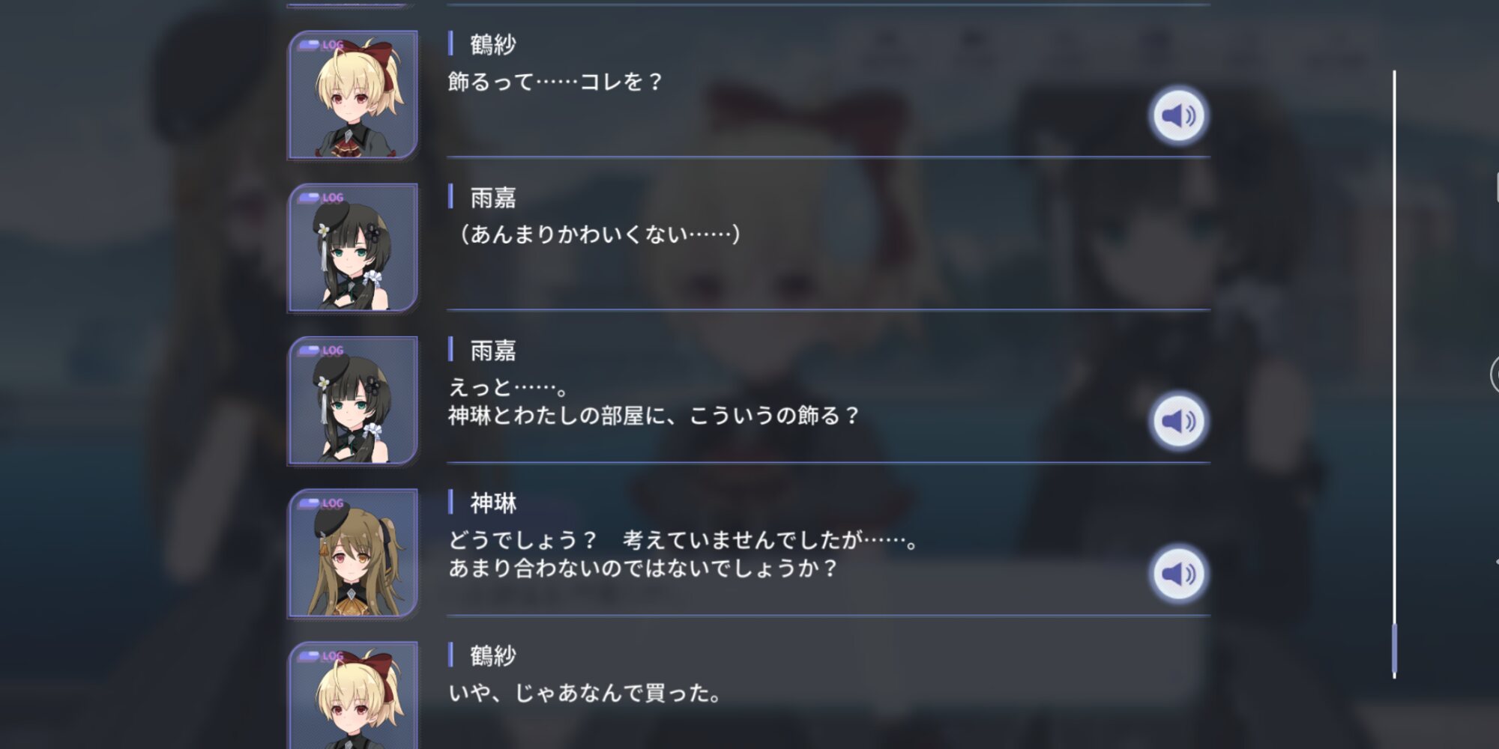1499x749 pixels.
Task: Play voice for 雨嘉's line えっと……。
Action: coord(1178,421)
